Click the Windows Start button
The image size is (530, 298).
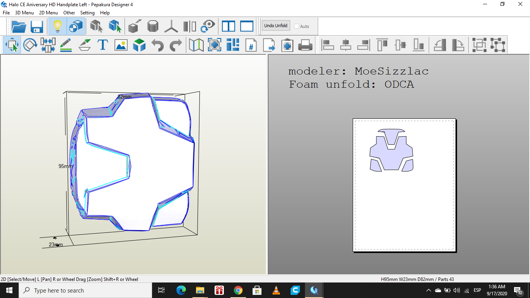click(x=9, y=290)
